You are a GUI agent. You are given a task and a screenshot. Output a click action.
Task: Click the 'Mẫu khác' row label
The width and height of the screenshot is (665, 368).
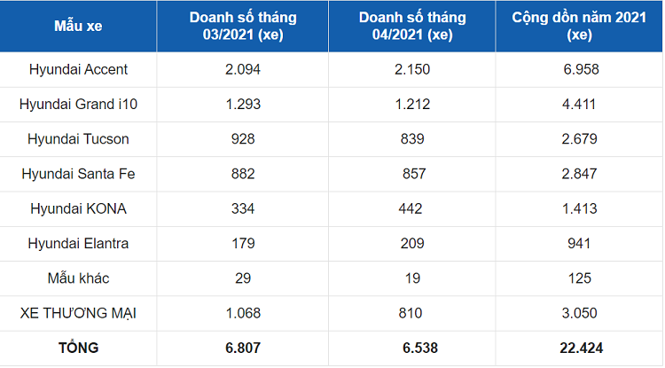pos(78,278)
